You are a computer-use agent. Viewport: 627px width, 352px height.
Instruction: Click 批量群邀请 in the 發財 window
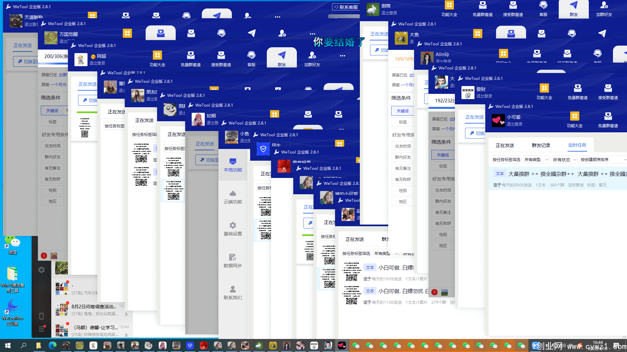[577, 92]
